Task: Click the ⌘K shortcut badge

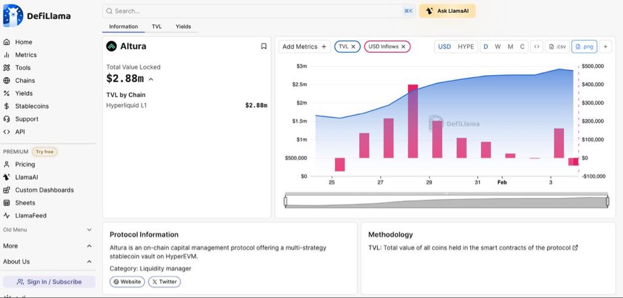Action: click(408, 11)
